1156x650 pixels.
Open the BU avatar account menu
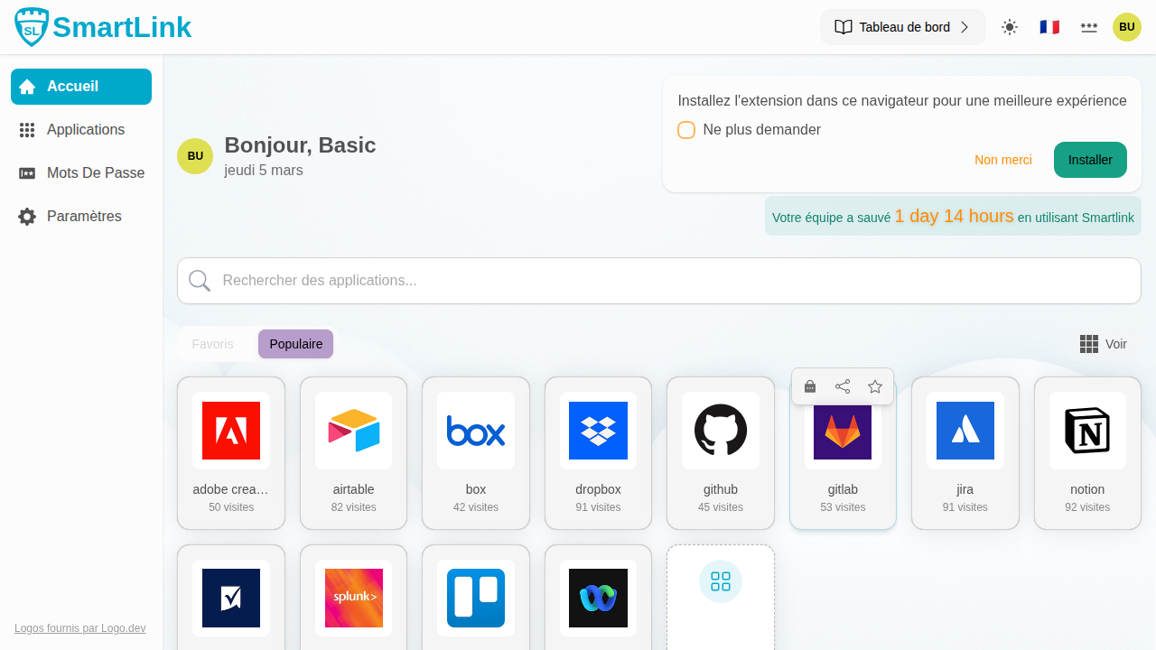pos(1126,27)
